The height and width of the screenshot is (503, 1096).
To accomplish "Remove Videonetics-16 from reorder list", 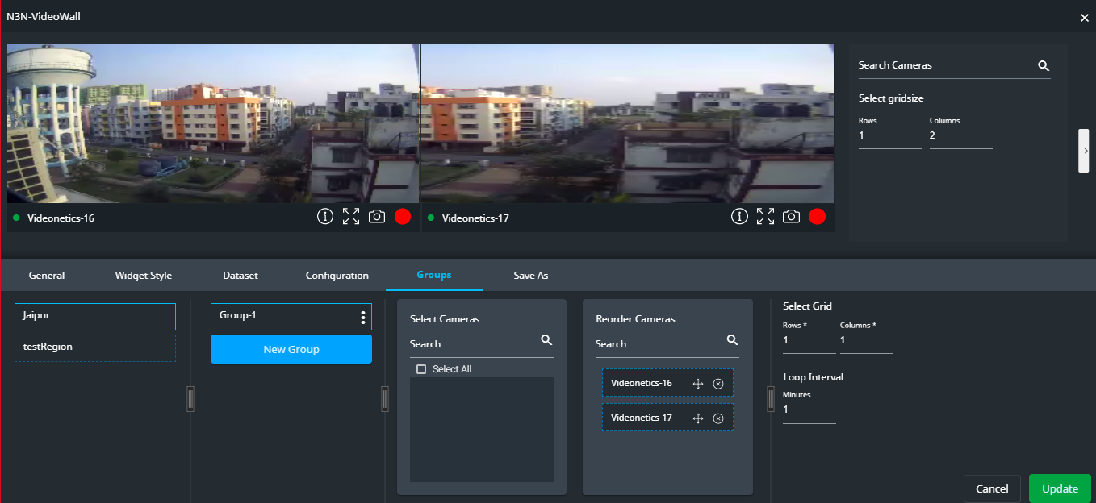I will coord(718,384).
